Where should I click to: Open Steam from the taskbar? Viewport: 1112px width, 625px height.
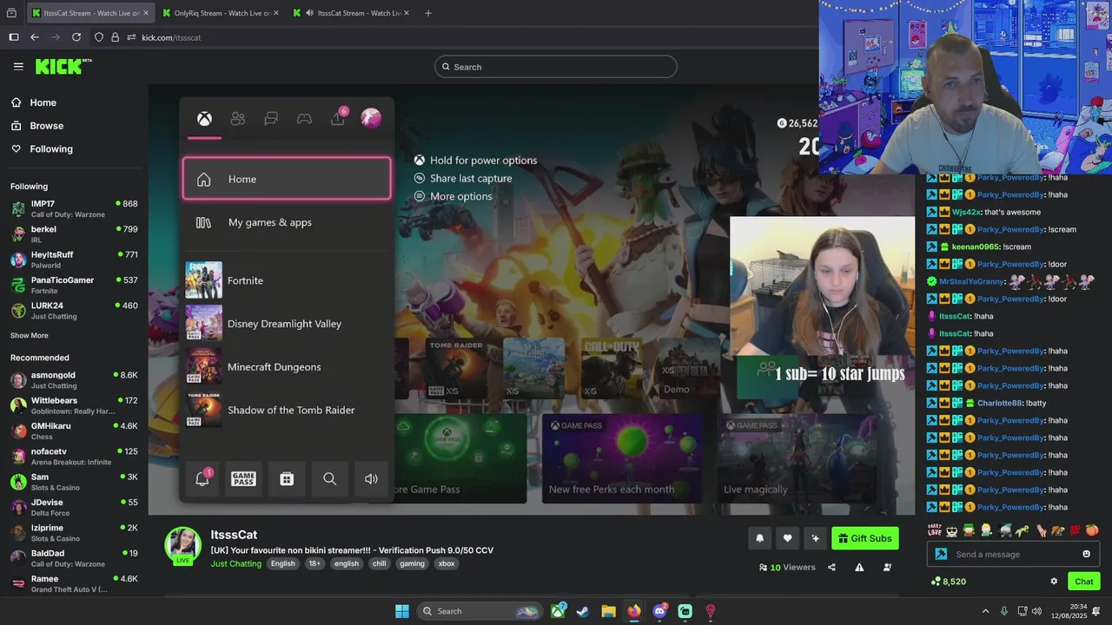583,611
